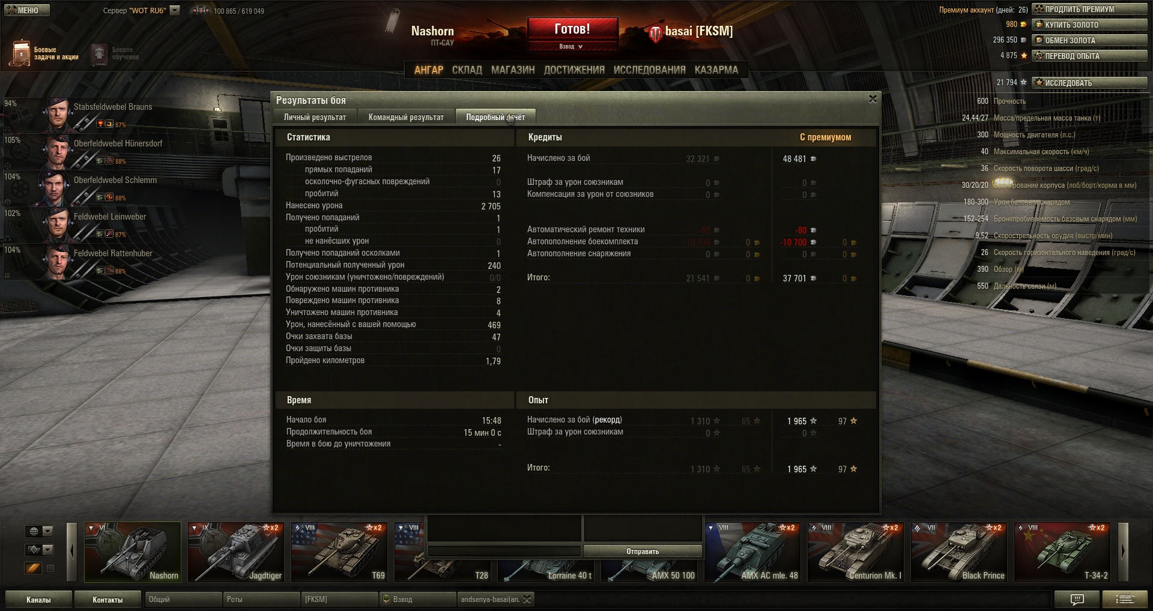
Task: Switch to the Роты chat channel
Action: (261, 599)
